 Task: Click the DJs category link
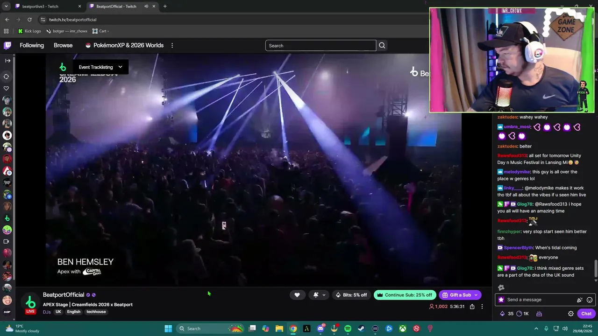(x=47, y=312)
